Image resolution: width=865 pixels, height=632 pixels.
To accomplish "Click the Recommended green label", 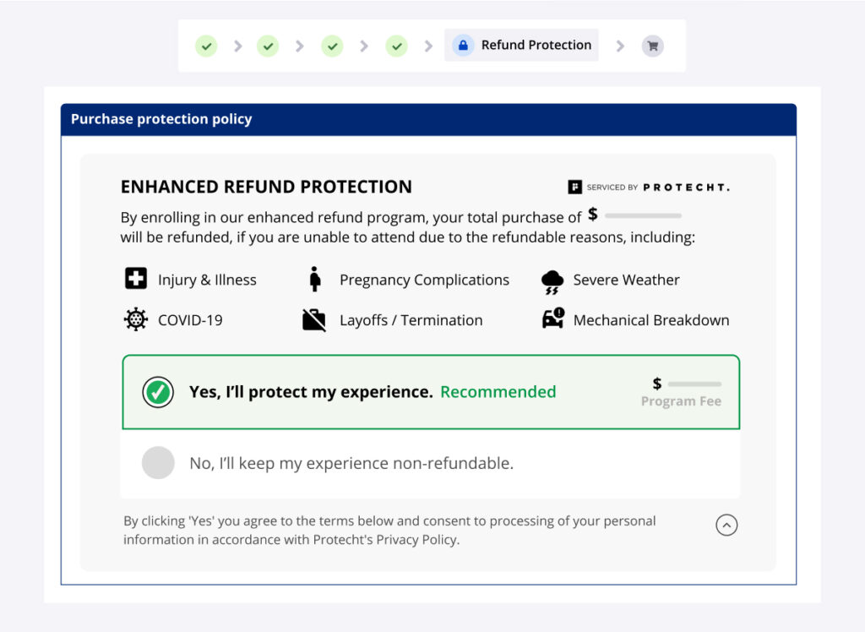I will pyautogui.click(x=498, y=392).
